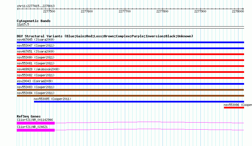Click the blue bar of nsv467645 variant
252x146 pixels.
pos(130,42)
